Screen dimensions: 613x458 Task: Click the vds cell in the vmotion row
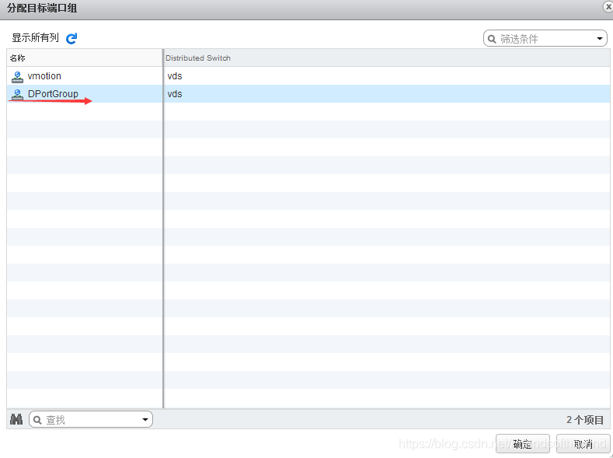tap(175, 76)
